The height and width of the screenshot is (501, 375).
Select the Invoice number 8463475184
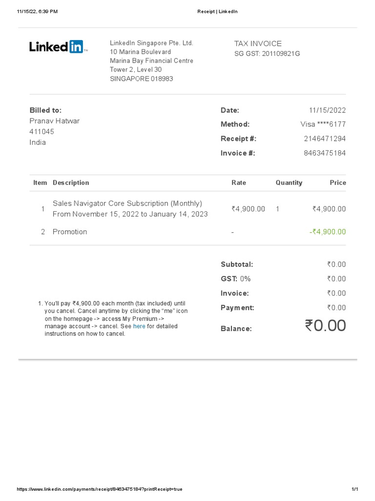tap(325, 153)
